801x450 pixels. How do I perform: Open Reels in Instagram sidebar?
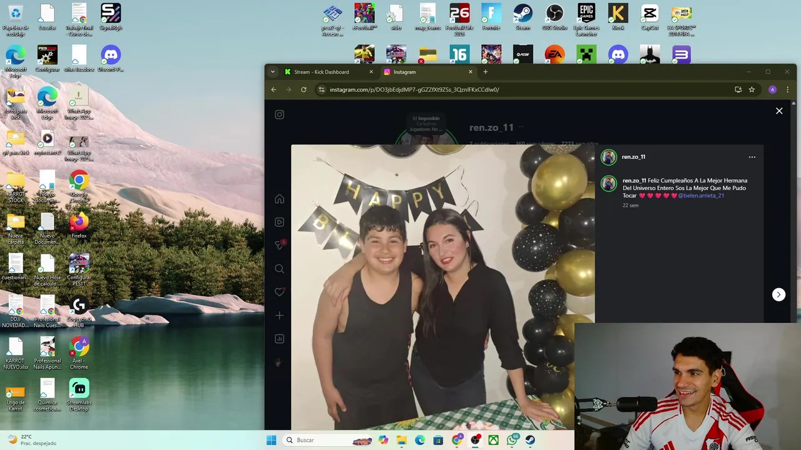pos(280,222)
